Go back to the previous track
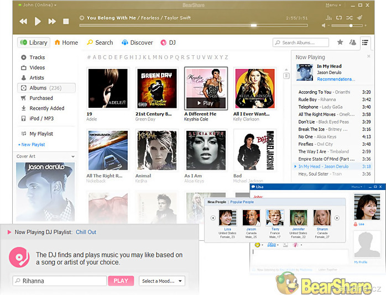The width and height of the screenshot is (386, 295). (23, 22)
